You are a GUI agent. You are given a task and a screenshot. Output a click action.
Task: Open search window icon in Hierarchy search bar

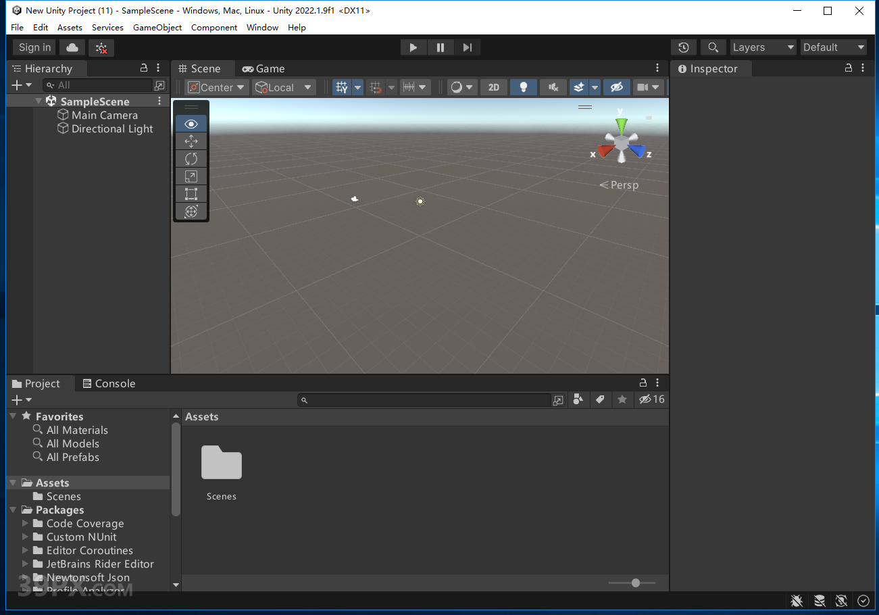pyautogui.click(x=159, y=85)
